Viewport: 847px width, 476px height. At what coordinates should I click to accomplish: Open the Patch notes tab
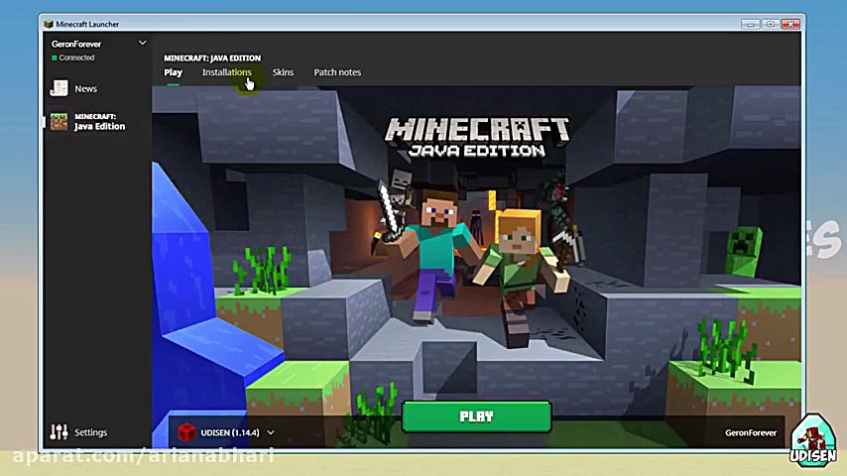[337, 72]
